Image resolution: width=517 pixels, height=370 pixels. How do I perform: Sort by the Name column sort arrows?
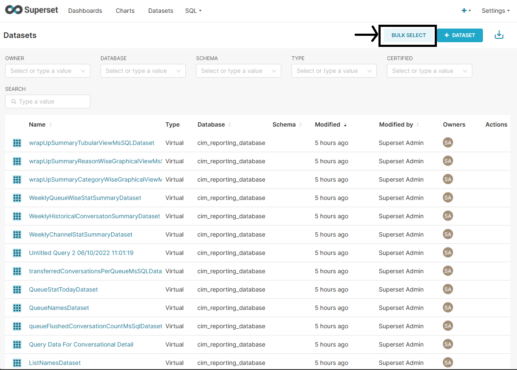point(51,124)
